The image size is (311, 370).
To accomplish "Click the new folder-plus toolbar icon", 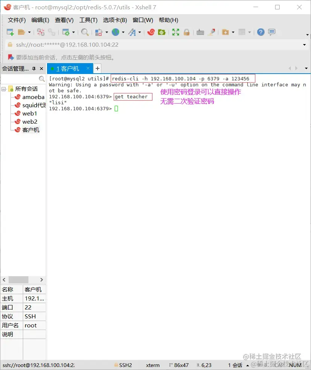I will coord(225,32).
